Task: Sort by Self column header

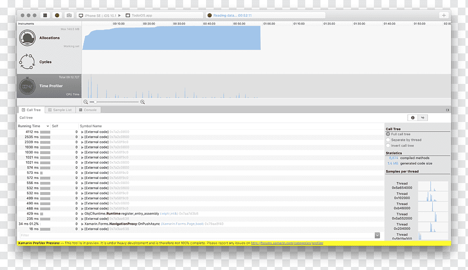Action: (55, 126)
